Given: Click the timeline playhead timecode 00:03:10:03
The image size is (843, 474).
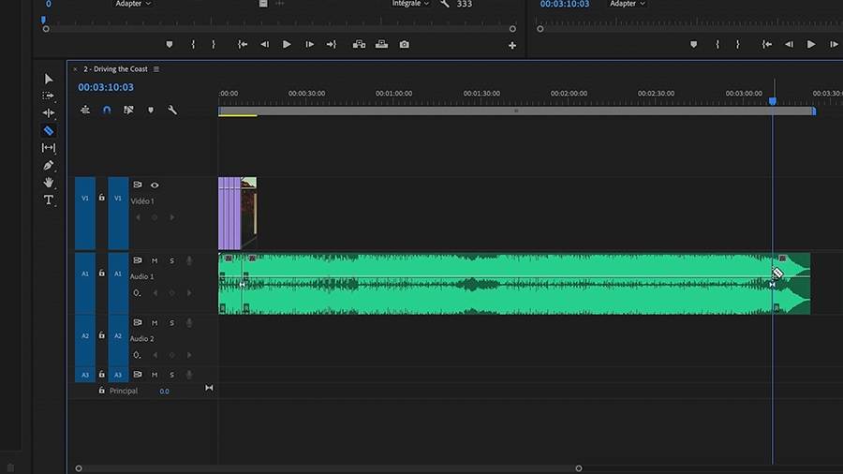Looking at the screenshot, I should point(106,87).
